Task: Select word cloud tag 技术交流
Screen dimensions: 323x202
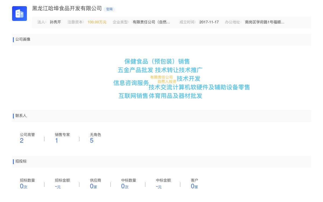Action: click(160, 87)
